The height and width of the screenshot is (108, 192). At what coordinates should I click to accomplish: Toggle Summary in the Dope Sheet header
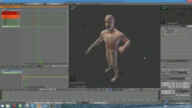coord(46,66)
